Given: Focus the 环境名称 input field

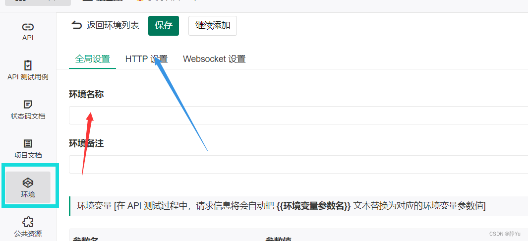Looking at the screenshot, I should (x=298, y=116).
